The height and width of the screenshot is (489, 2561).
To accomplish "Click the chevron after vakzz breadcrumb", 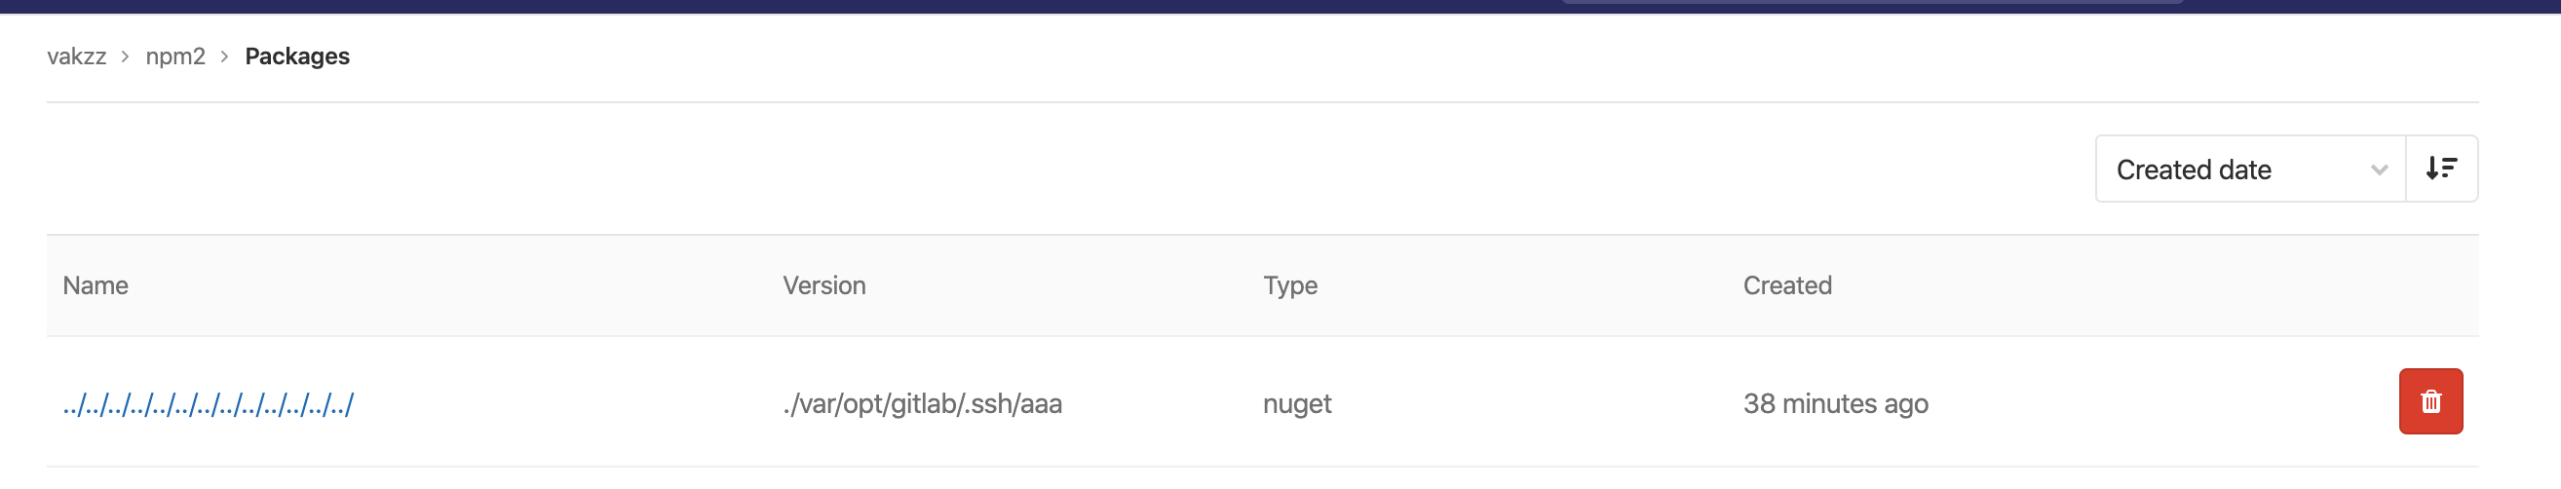I will pos(126,56).
